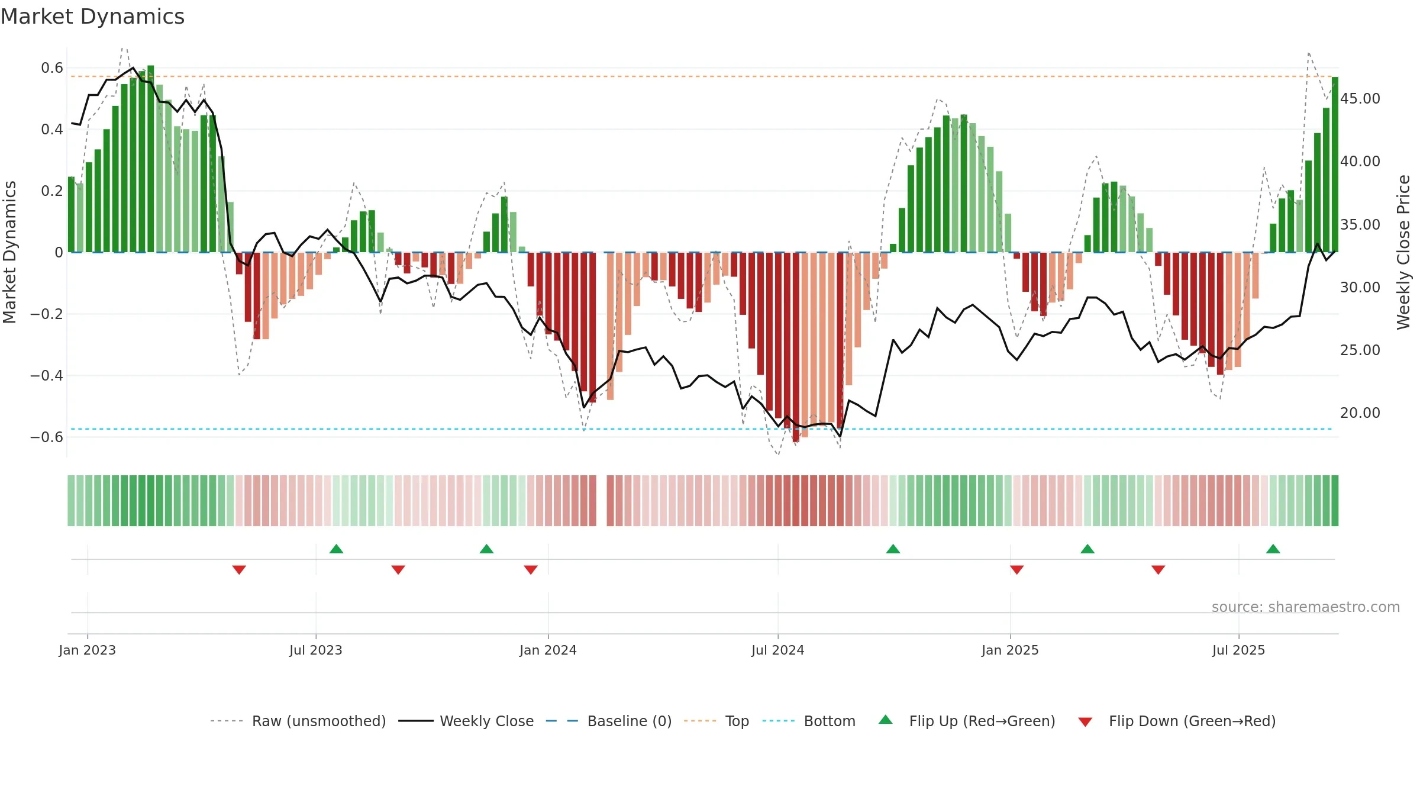Click the 0.2 left axis value
Screen dimensions: 1420x799
52,191
